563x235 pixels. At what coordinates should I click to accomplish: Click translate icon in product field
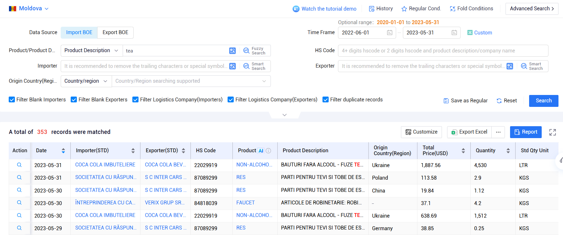coord(232,51)
